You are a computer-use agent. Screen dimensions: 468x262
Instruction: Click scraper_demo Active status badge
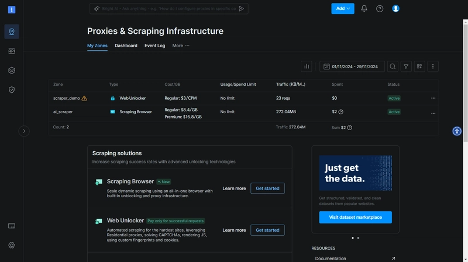[394, 98]
